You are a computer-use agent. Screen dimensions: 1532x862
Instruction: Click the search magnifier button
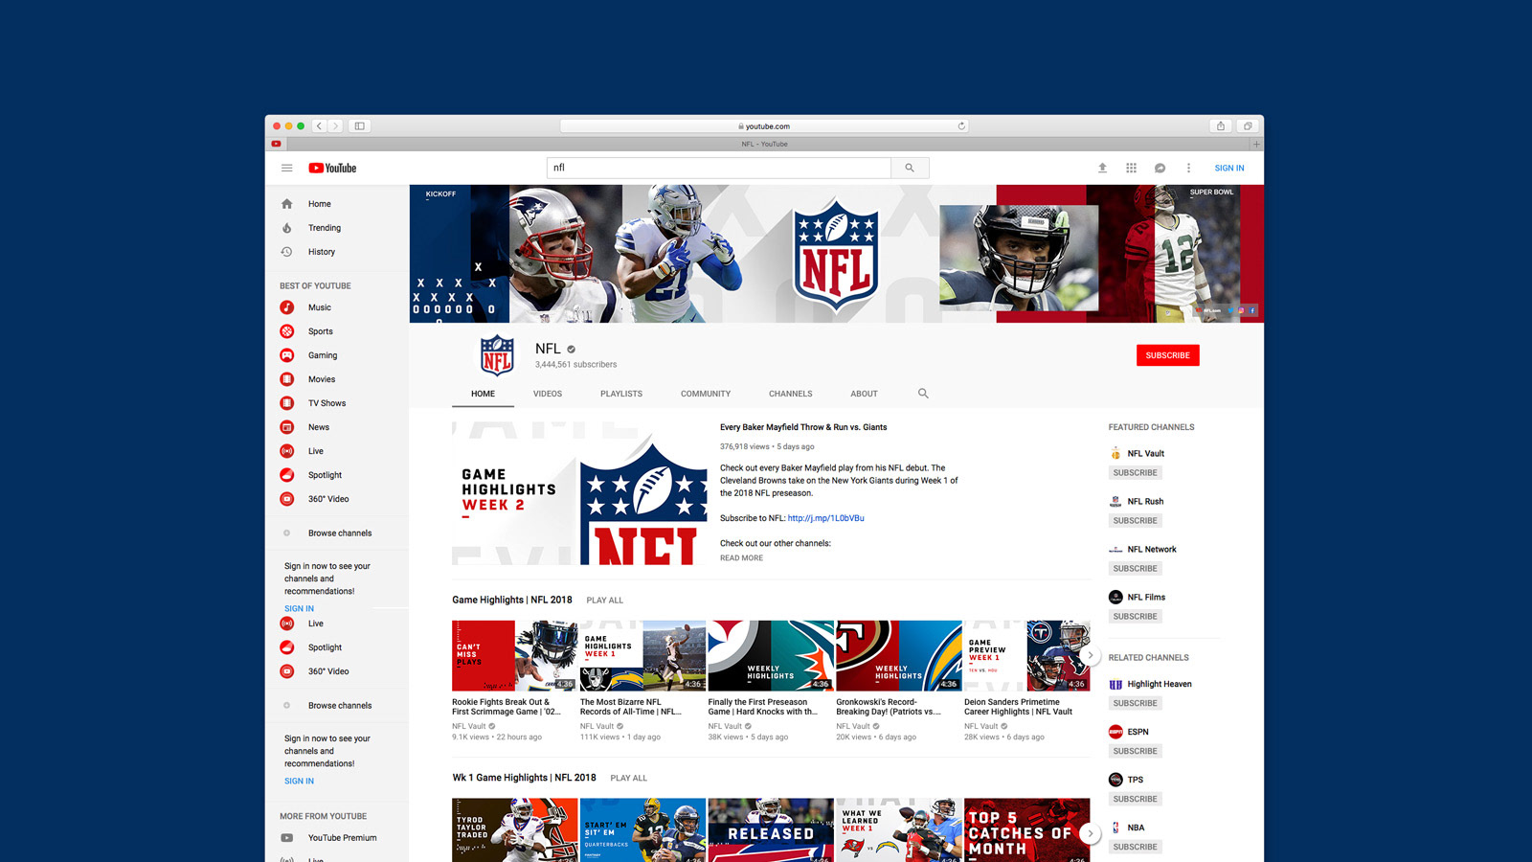pos(910,168)
